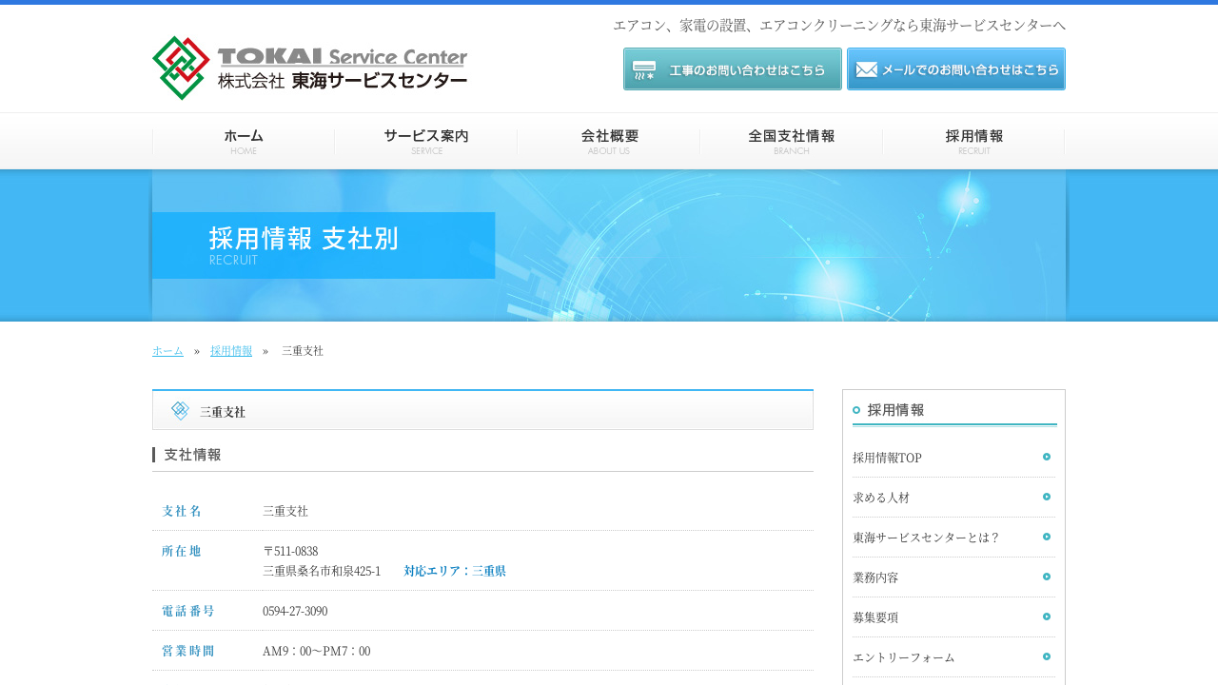Click the 対応エリア：三重県 text
This screenshot has height=685, width=1218.
click(x=455, y=572)
